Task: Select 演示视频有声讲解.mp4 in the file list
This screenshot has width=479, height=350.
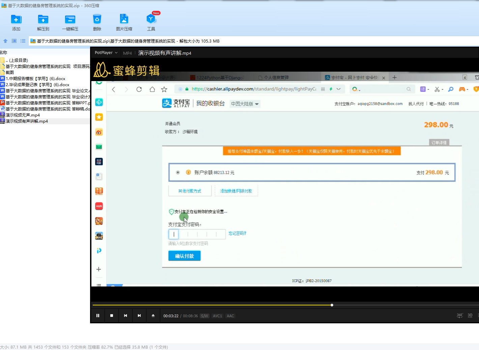Action: pos(24,121)
